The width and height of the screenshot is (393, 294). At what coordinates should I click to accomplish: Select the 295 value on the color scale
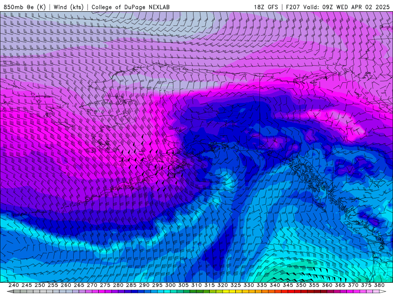click(x=157, y=285)
